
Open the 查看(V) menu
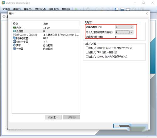click(x=28, y=9)
